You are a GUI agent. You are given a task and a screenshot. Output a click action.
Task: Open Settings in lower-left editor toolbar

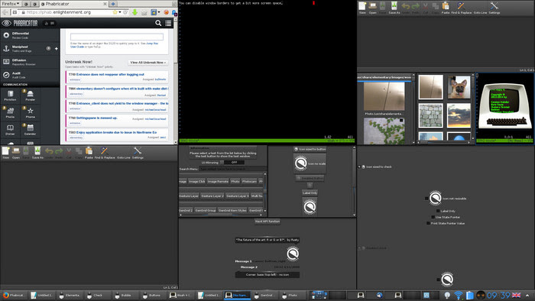click(138, 153)
